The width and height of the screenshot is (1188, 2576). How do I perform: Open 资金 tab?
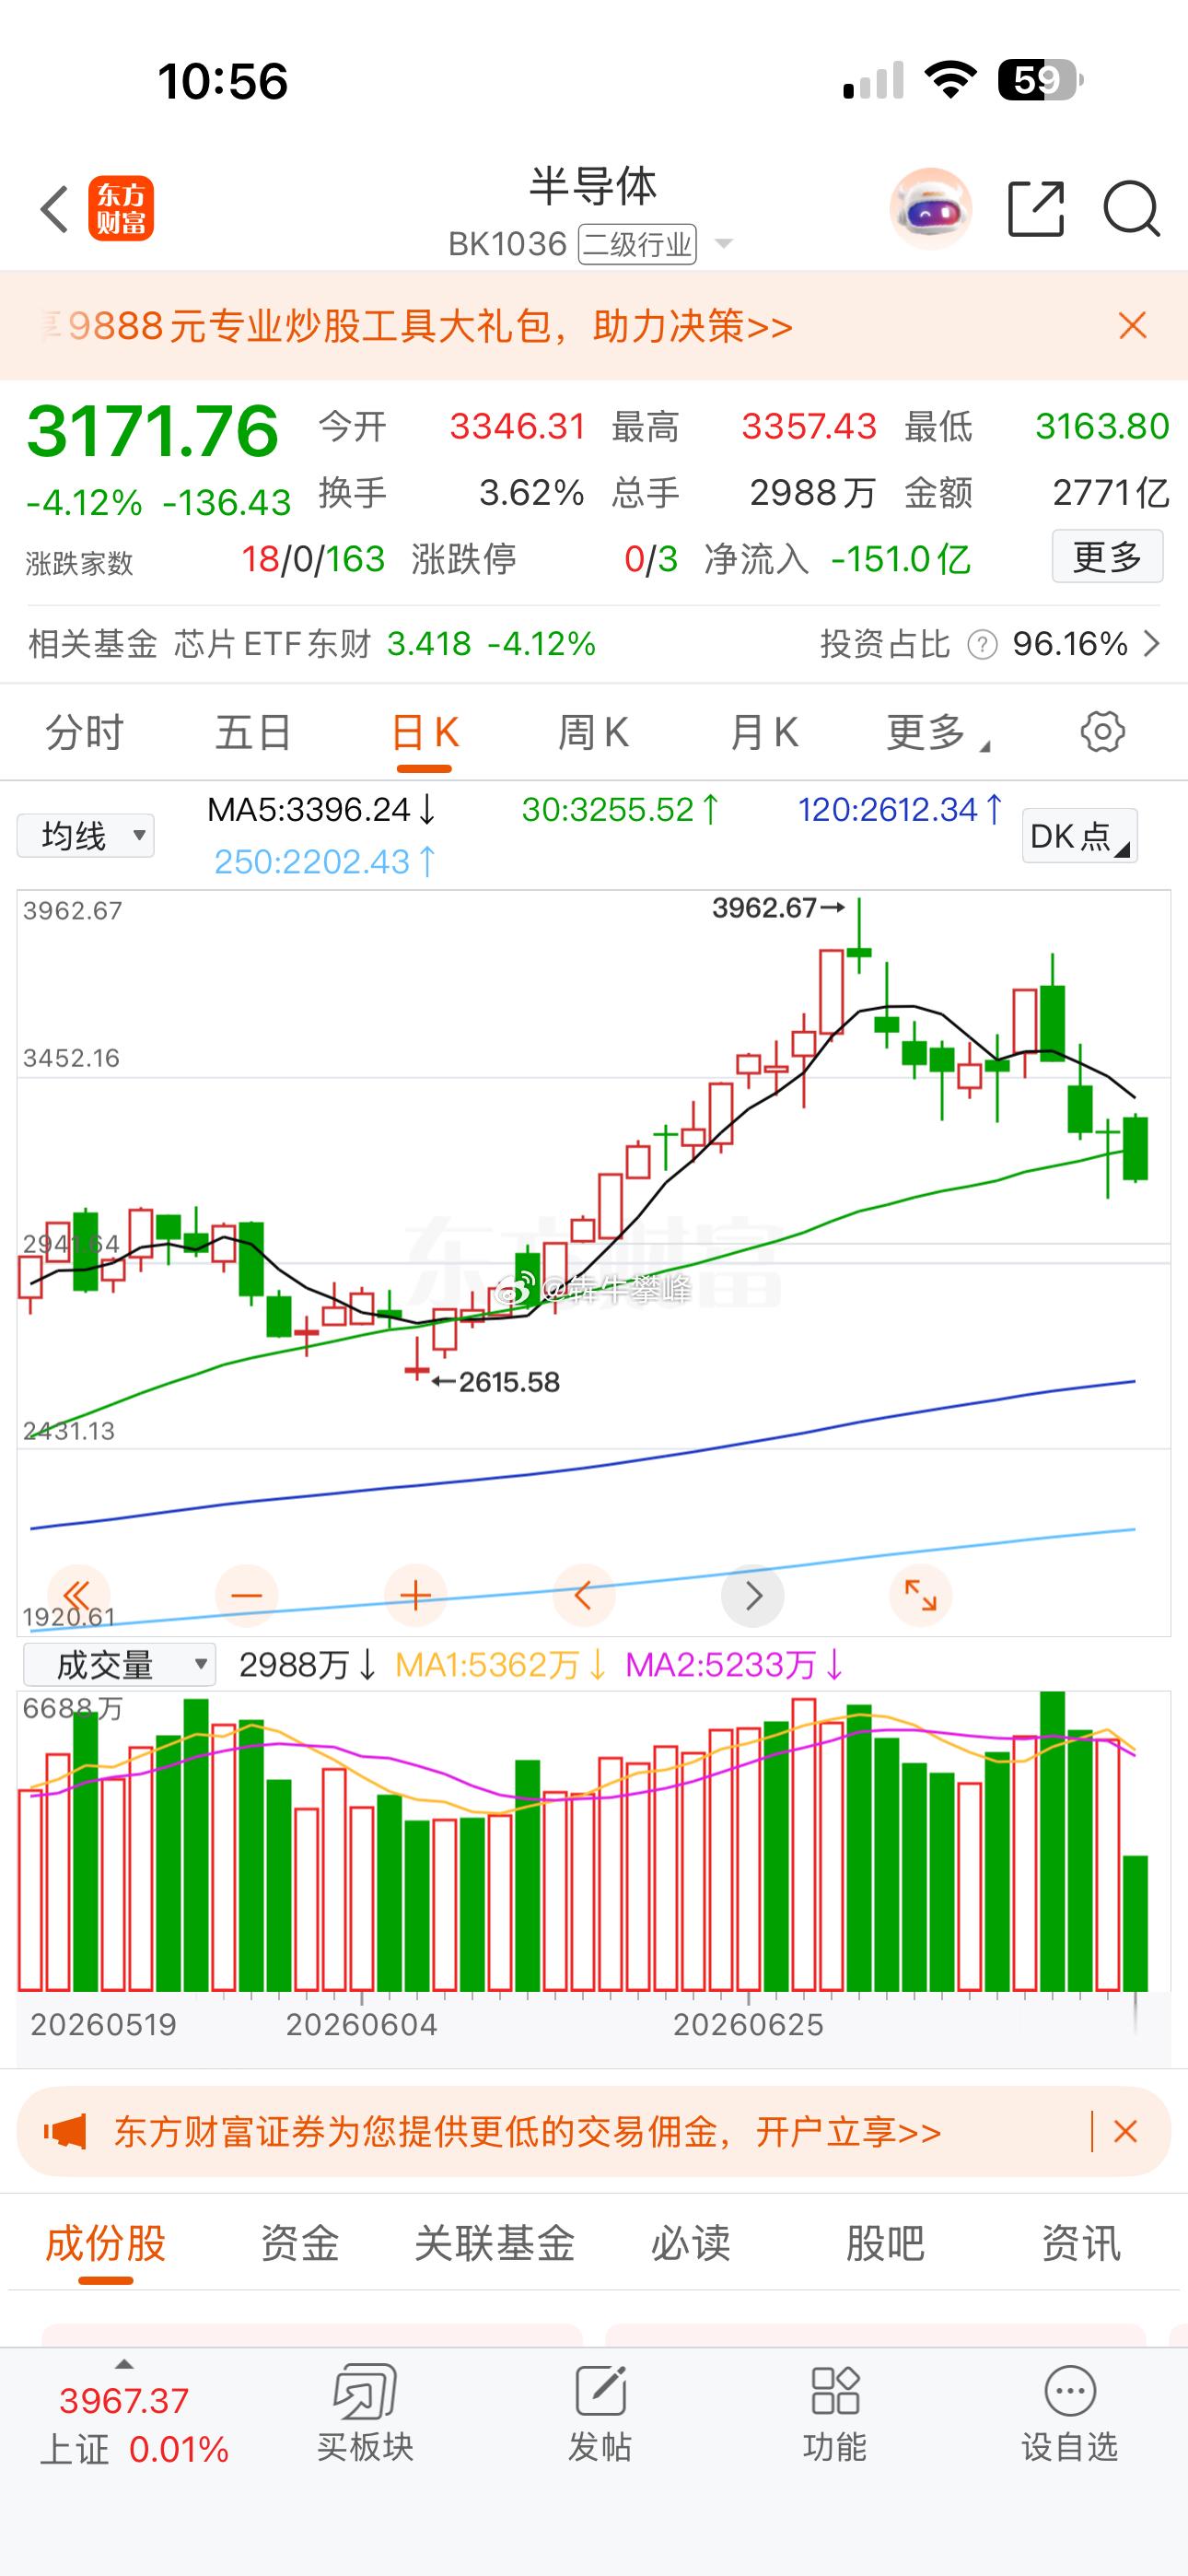coord(300,2244)
